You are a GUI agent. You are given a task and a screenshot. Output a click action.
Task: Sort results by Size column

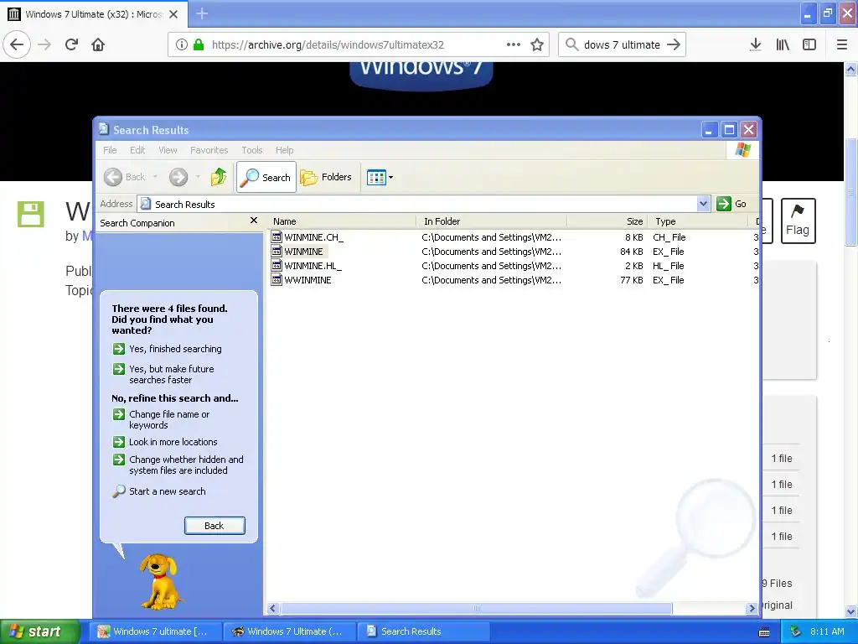[607, 221]
